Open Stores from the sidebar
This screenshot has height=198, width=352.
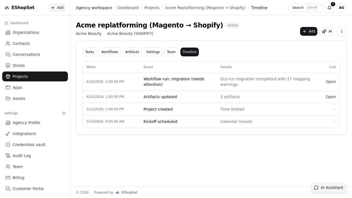pyautogui.click(x=19, y=65)
